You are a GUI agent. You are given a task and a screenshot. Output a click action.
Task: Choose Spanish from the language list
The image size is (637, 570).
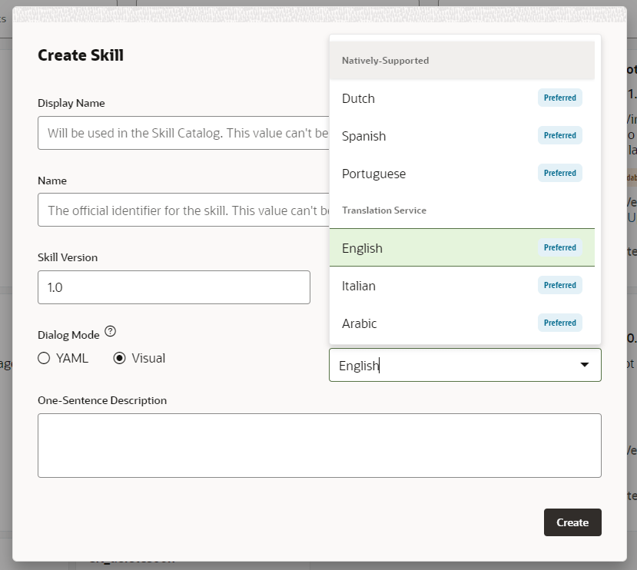point(364,136)
